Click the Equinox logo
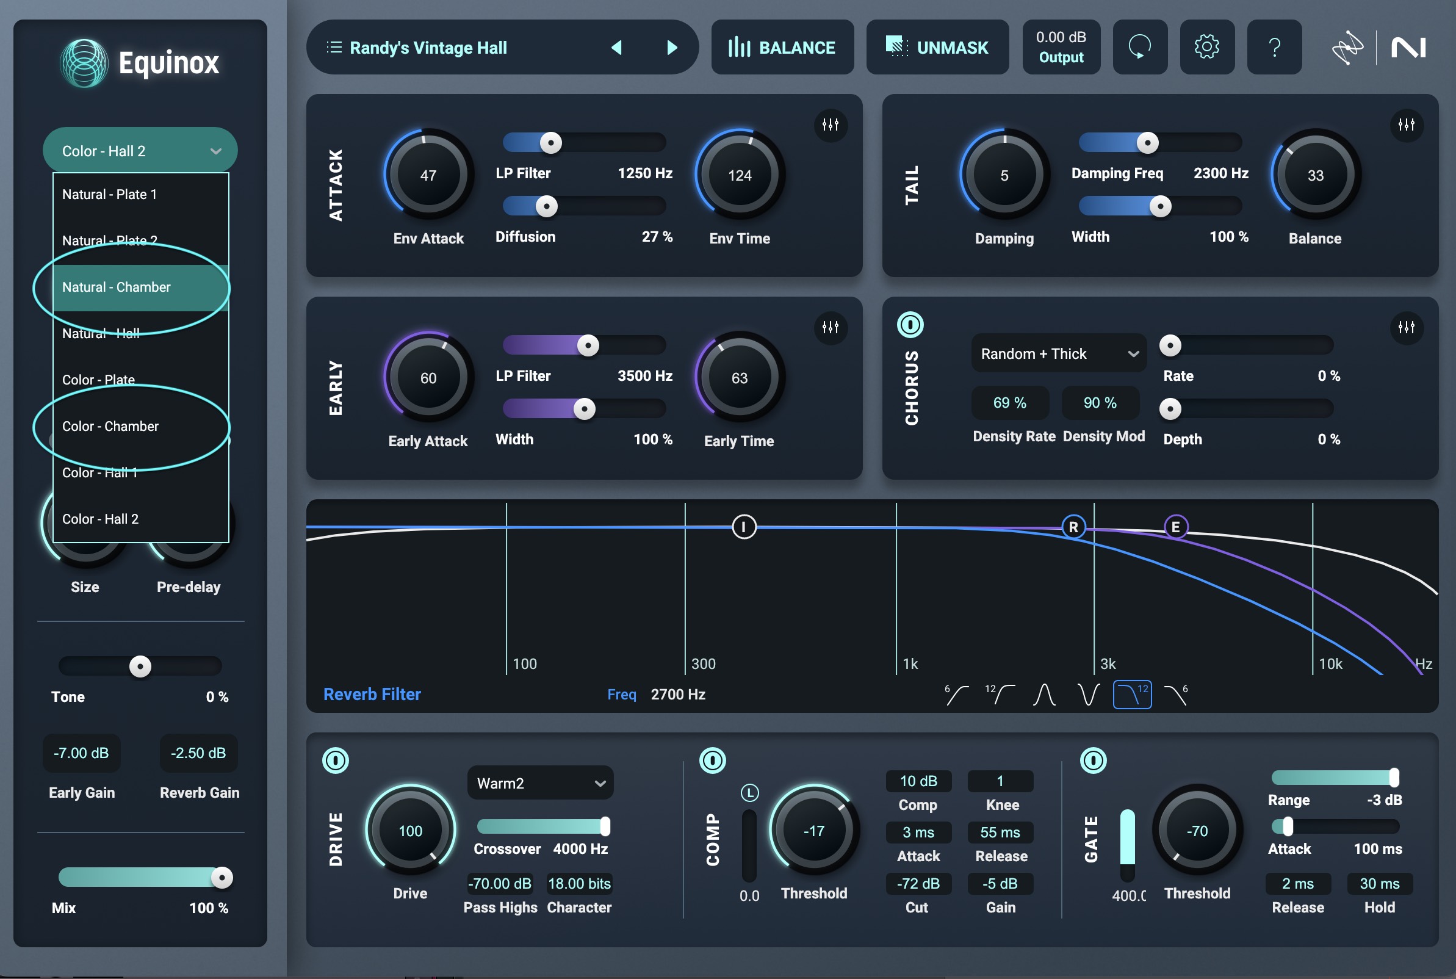This screenshot has height=979, width=1456. (140, 62)
